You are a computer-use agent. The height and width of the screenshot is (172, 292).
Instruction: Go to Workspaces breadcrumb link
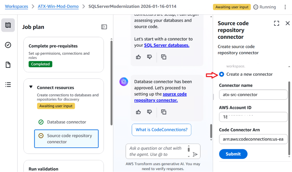coord(17,6)
